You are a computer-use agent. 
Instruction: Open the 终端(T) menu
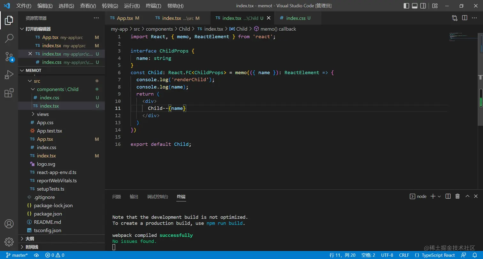click(153, 6)
